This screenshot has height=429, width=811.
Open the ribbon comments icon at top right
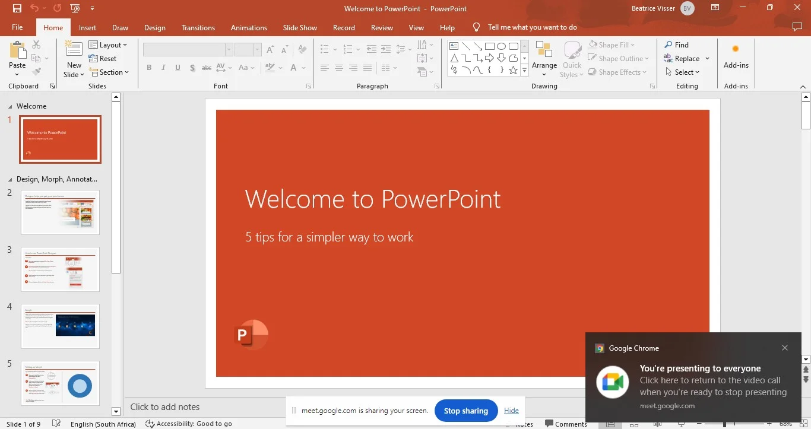point(797,27)
